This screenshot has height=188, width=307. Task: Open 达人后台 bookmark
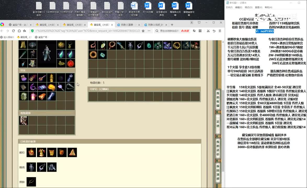7,37
